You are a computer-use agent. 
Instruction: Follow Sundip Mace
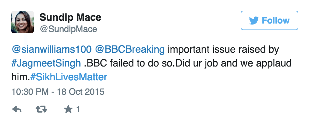pyautogui.click(x=270, y=20)
